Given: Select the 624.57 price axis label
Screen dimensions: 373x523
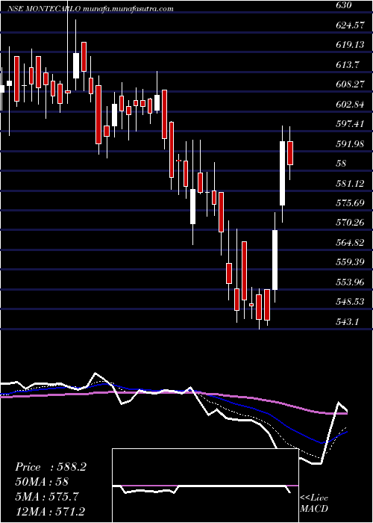Looking at the screenshot, I should [x=351, y=25].
